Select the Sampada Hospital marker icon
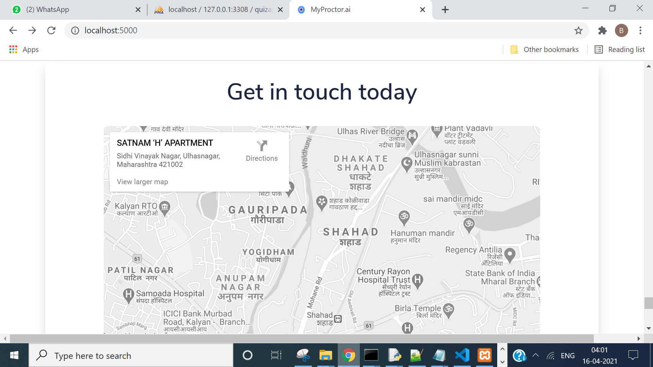Viewport: 653px width, 367px height. [128, 295]
